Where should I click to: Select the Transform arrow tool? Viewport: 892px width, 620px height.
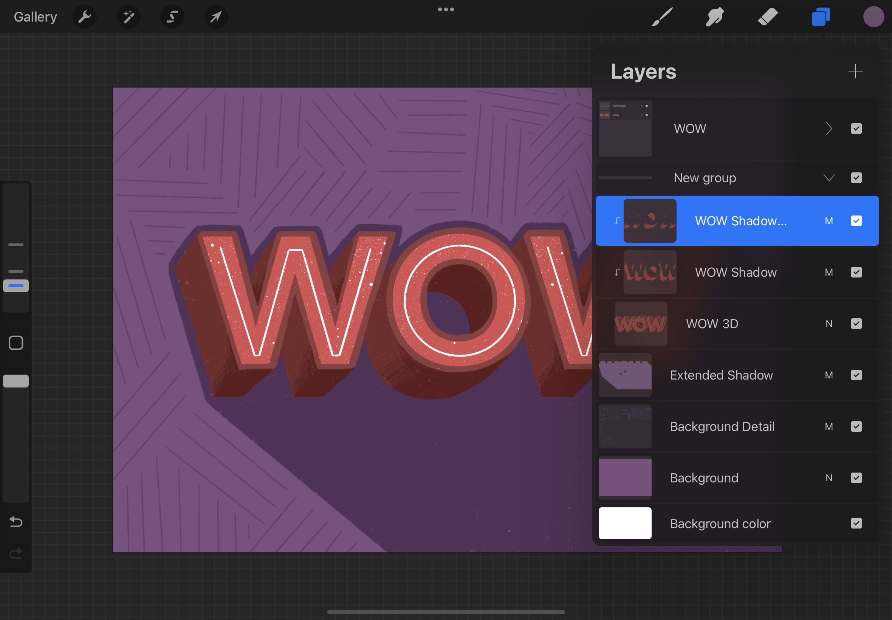tap(216, 16)
